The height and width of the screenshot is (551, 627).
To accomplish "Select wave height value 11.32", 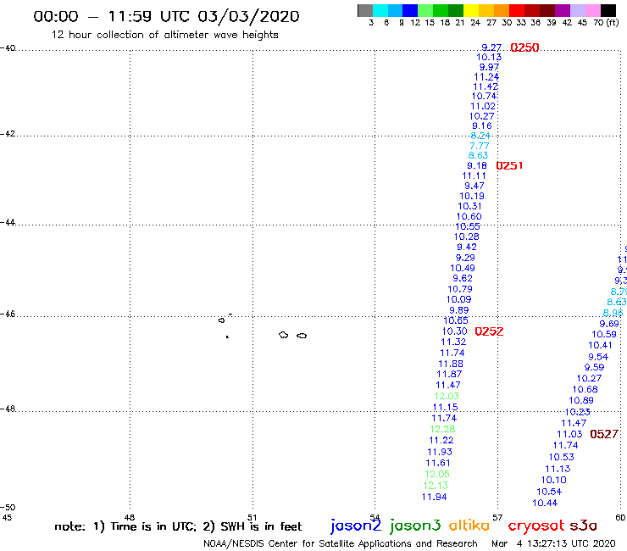I will click(x=453, y=342).
